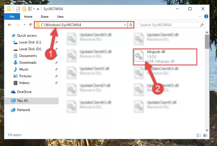Select the lxbgusb.dll file icon
This screenshot has height=146, width=217.
pyautogui.click(x=139, y=56)
